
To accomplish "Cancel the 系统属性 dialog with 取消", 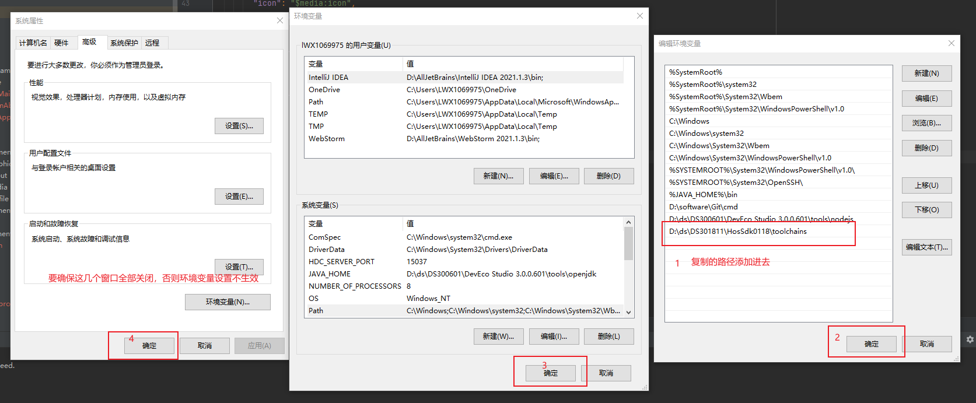I will pyautogui.click(x=205, y=346).
